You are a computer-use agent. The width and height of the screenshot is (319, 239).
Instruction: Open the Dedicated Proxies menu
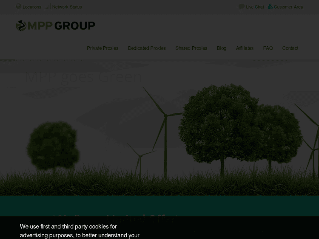[147, 48]
